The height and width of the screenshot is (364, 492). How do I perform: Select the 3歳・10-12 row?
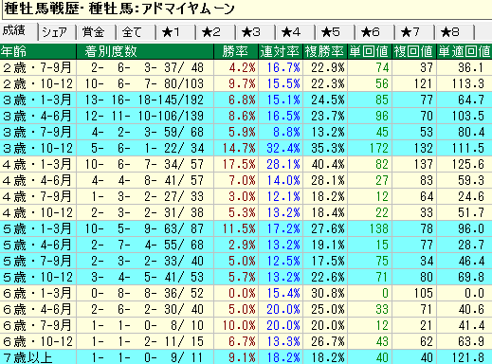coord(246,148)
